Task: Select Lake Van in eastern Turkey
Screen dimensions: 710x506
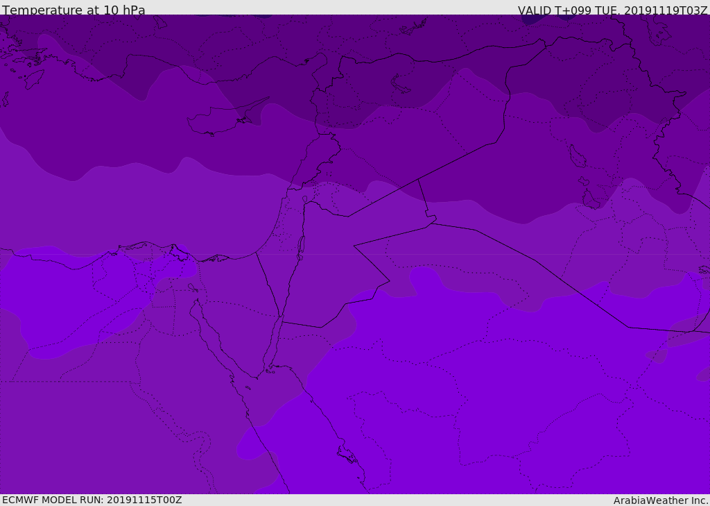Action: click(x=400, y=85)
